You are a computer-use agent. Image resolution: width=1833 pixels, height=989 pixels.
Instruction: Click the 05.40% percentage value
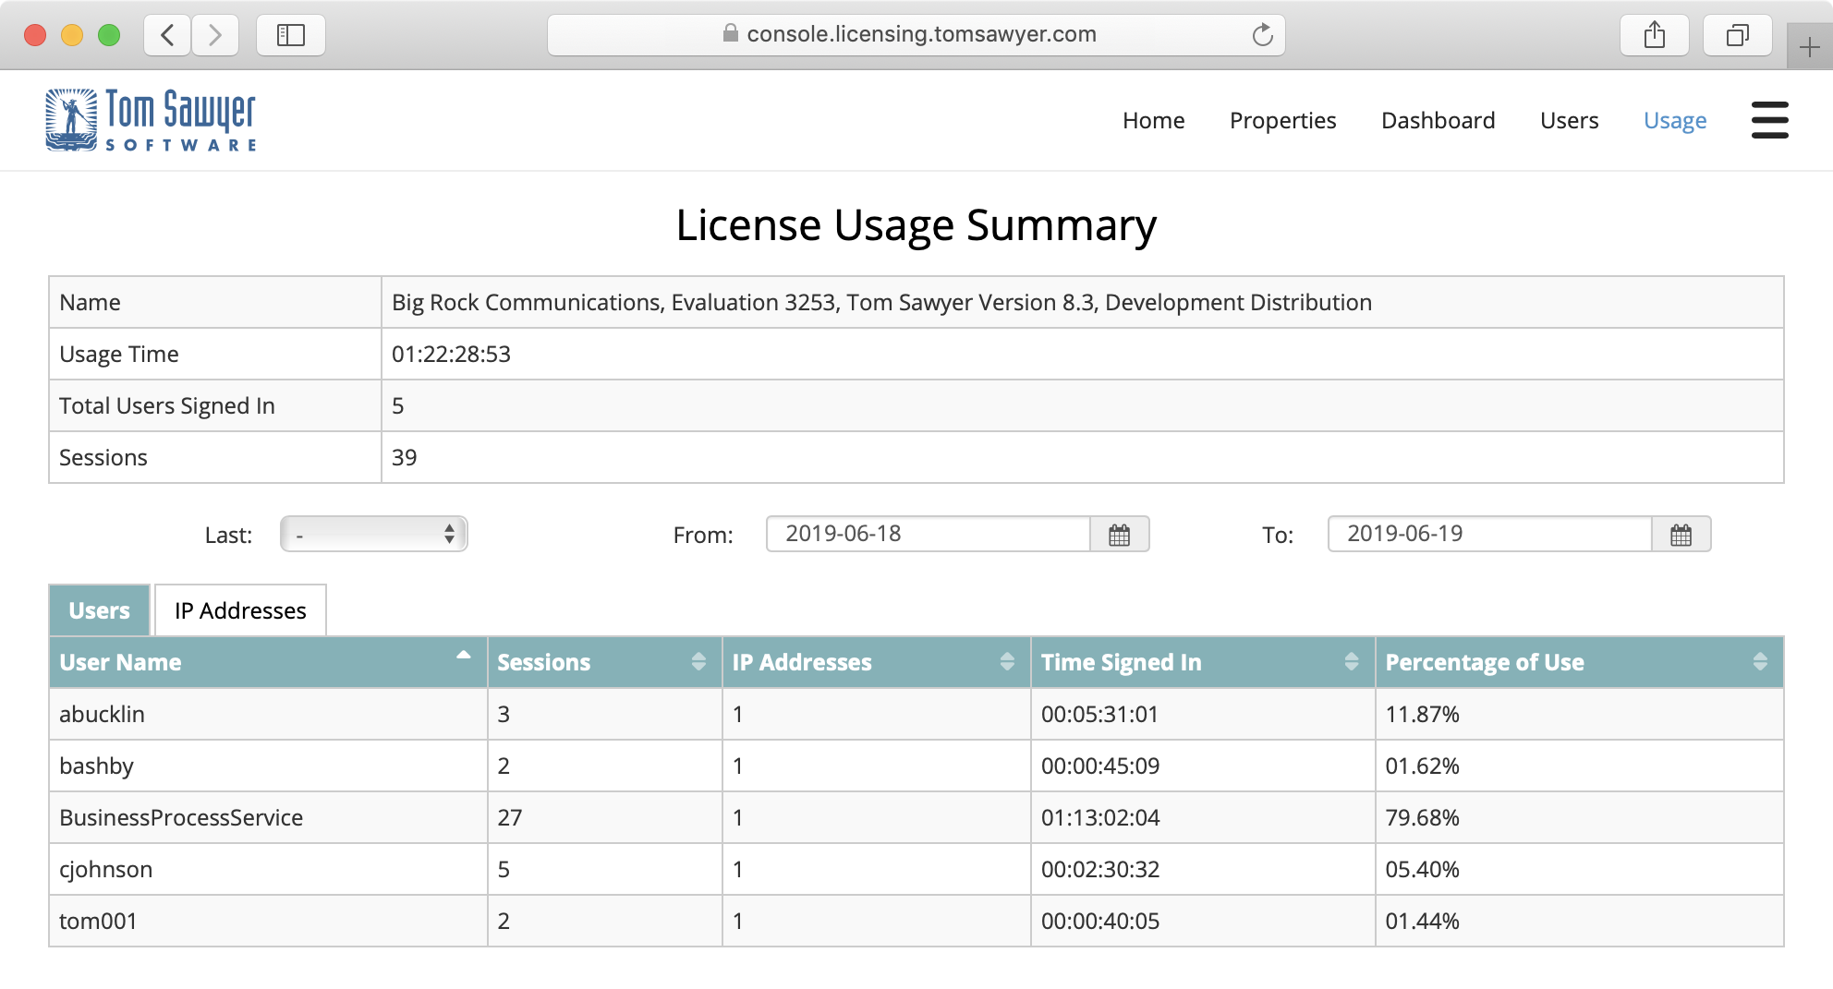(x=1422, y=869)
